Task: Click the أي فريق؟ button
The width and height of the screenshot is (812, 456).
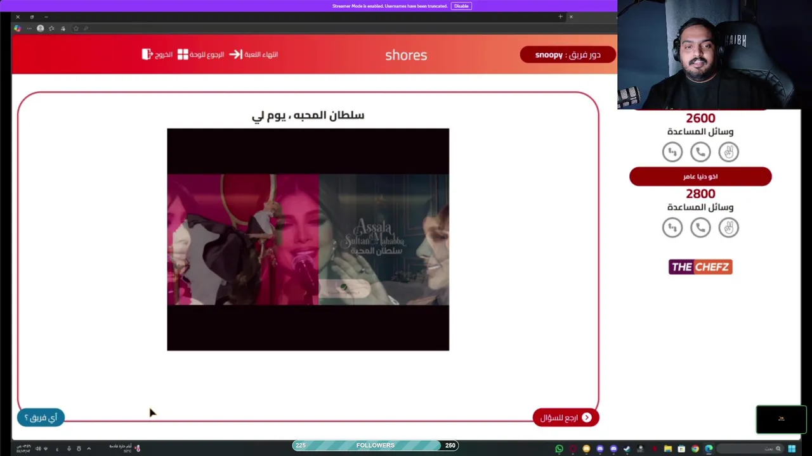Action: coord(41,417)
